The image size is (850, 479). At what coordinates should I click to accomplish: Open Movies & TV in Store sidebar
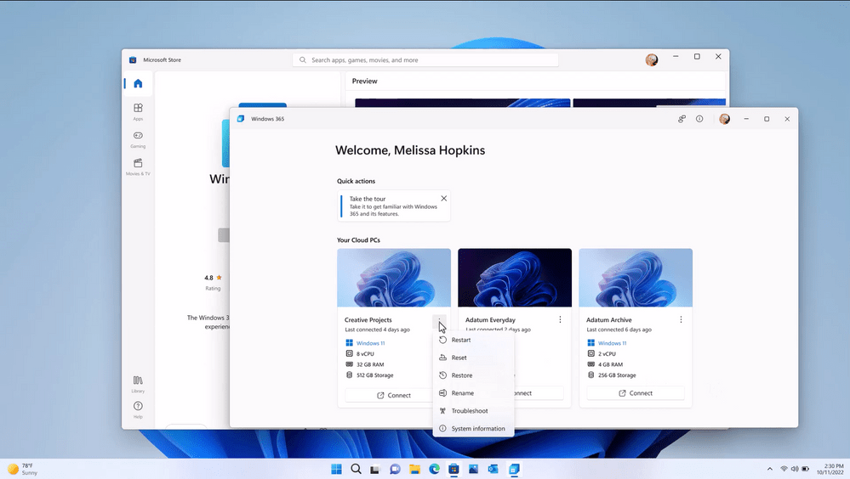pyautogui.click(x=138, y=166)
